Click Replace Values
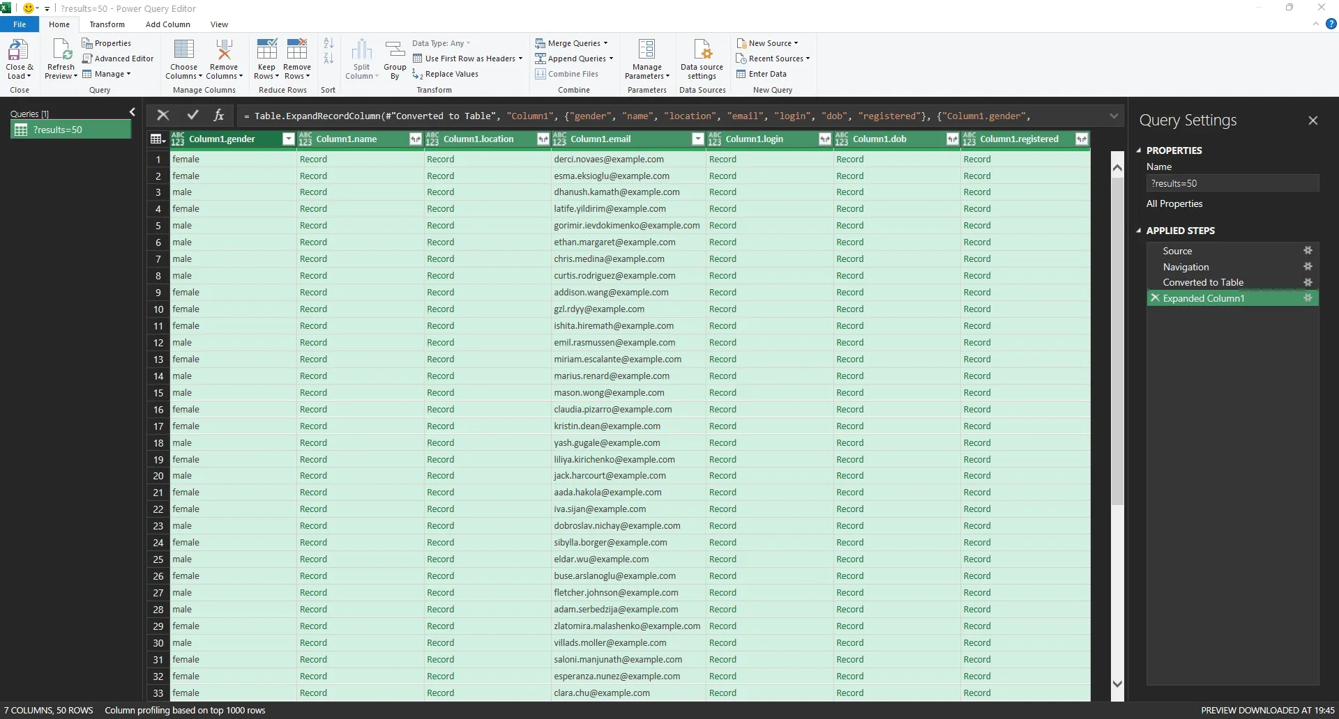The height and width of the screenshot is (719, 1339). click(445, 74)
